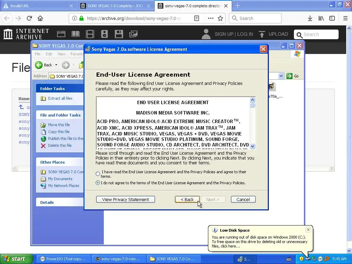Open the Video film strip icon
Viewport: 352px width, 264px height.
90,34
